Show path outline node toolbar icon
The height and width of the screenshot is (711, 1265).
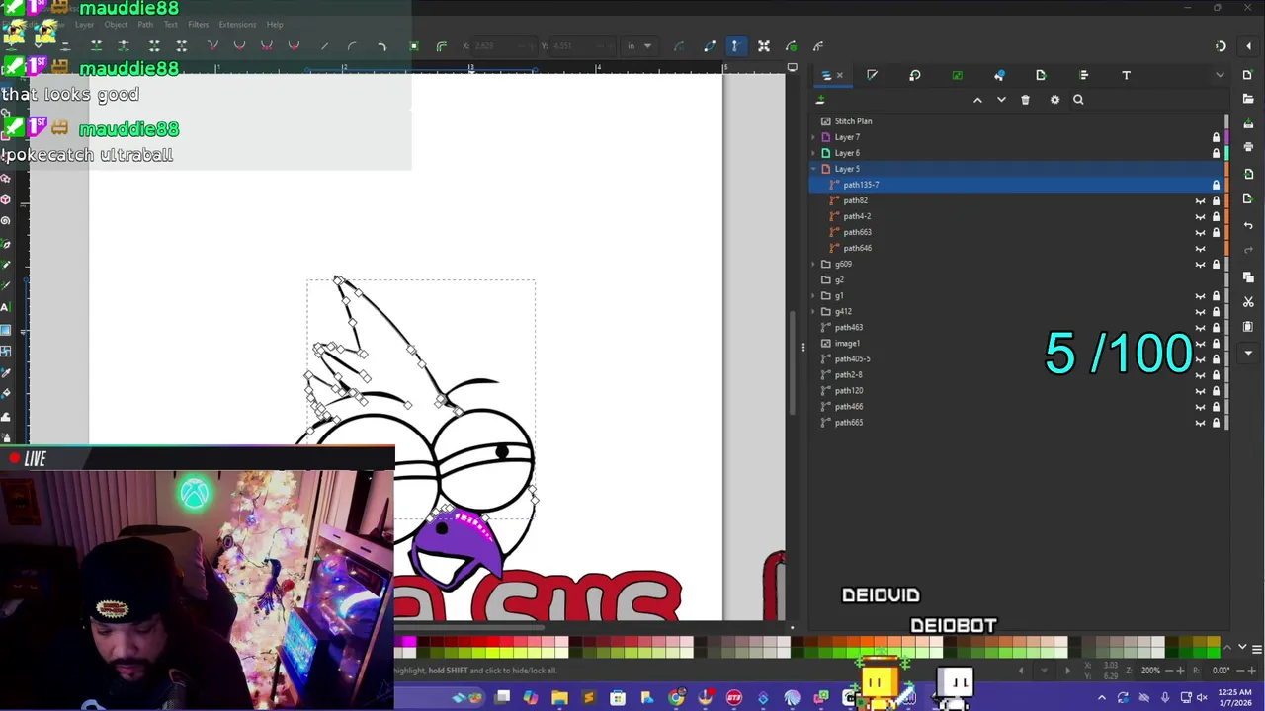click(x=710, y=46)
